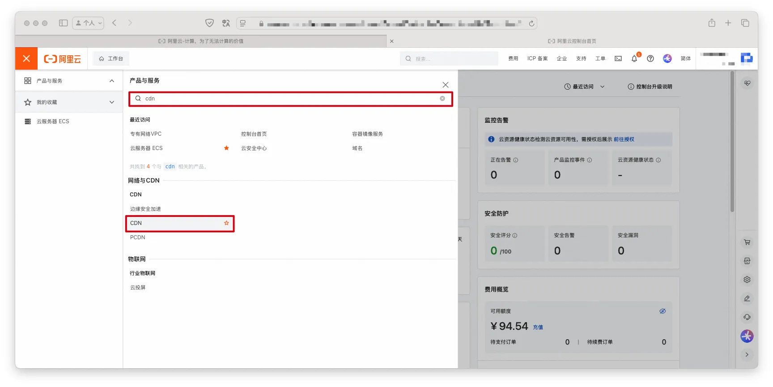Open the ICP 备案 menu item

pyautogui.click(x=537, y=58)
